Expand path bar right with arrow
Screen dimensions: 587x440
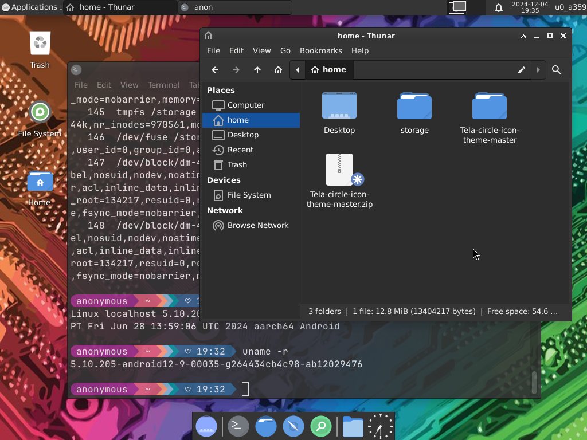[538, 70]
